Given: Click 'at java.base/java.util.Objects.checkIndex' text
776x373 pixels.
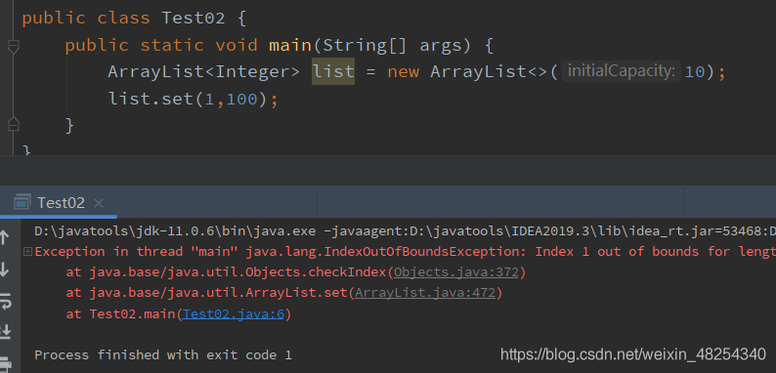Looking at the screenshot, I should (226, 272).
